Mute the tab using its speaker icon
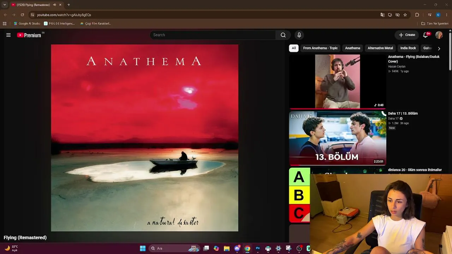Viewport: 452px width, 254px height. tap(54, 5)
